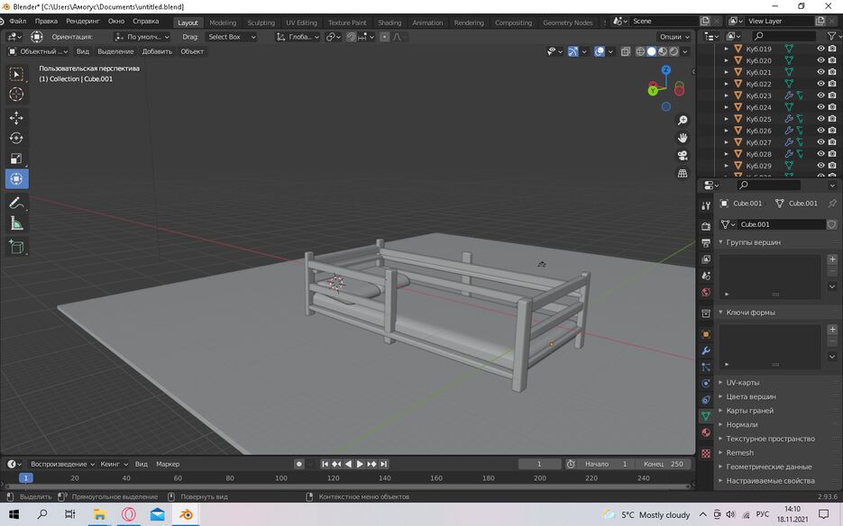843x526 pixels.
Task: Choose the Move tool
Action: tap(16, 118)
